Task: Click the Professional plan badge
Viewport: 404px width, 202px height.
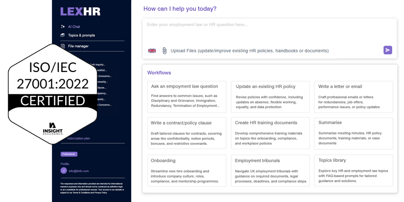Action: coord(69,154)
